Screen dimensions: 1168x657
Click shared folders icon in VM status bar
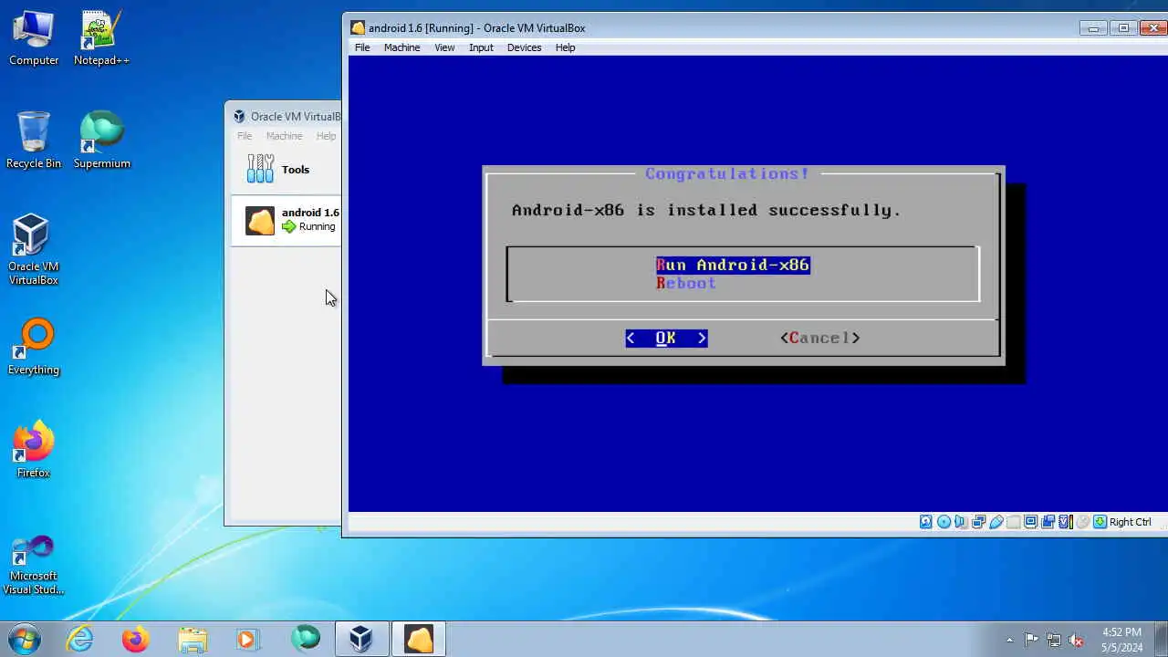click(1014, 522)
